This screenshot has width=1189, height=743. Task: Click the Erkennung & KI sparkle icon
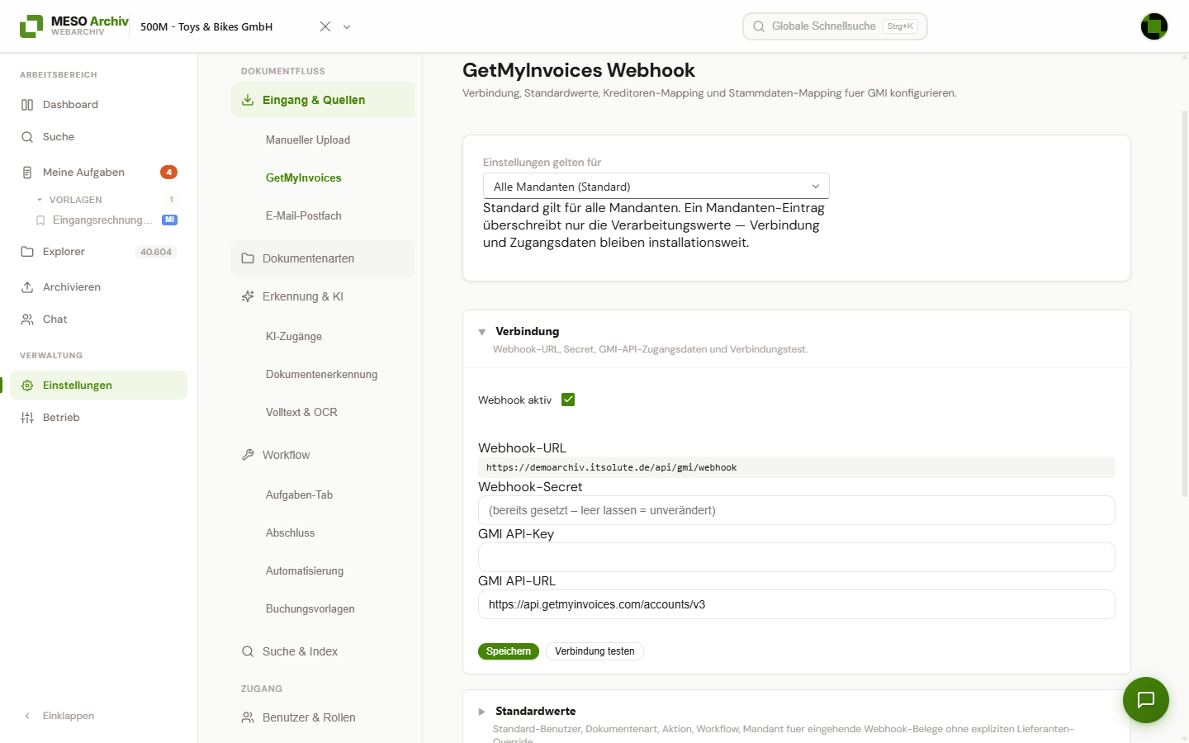coord(248,296)
